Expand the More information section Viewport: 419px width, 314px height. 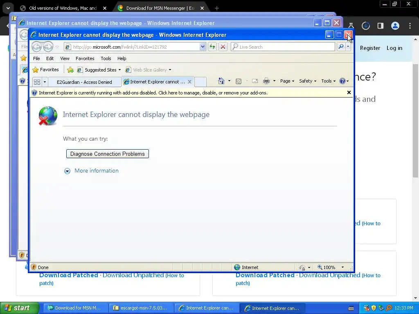click(x=91, y=170)
